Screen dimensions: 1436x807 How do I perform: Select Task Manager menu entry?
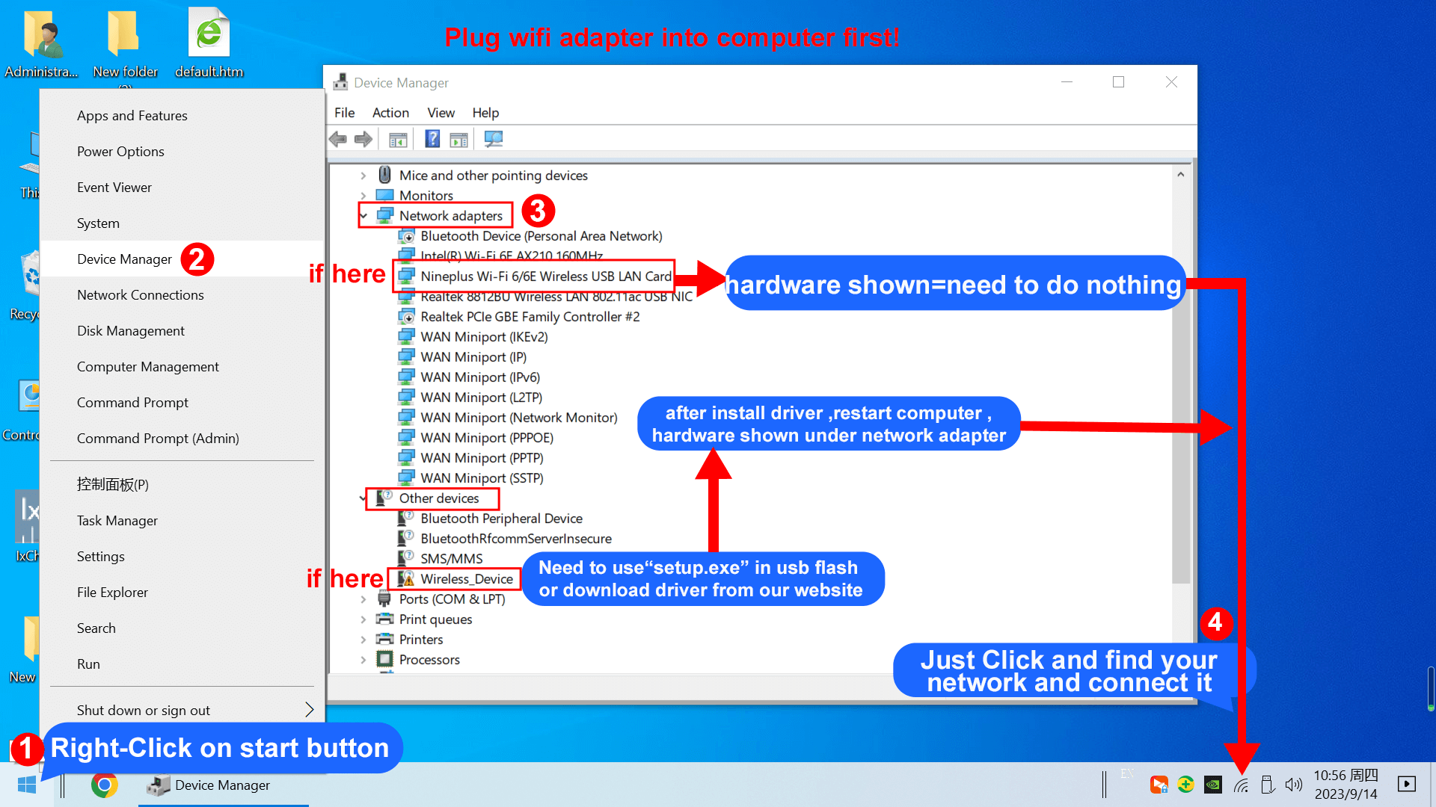coord(182,521)
